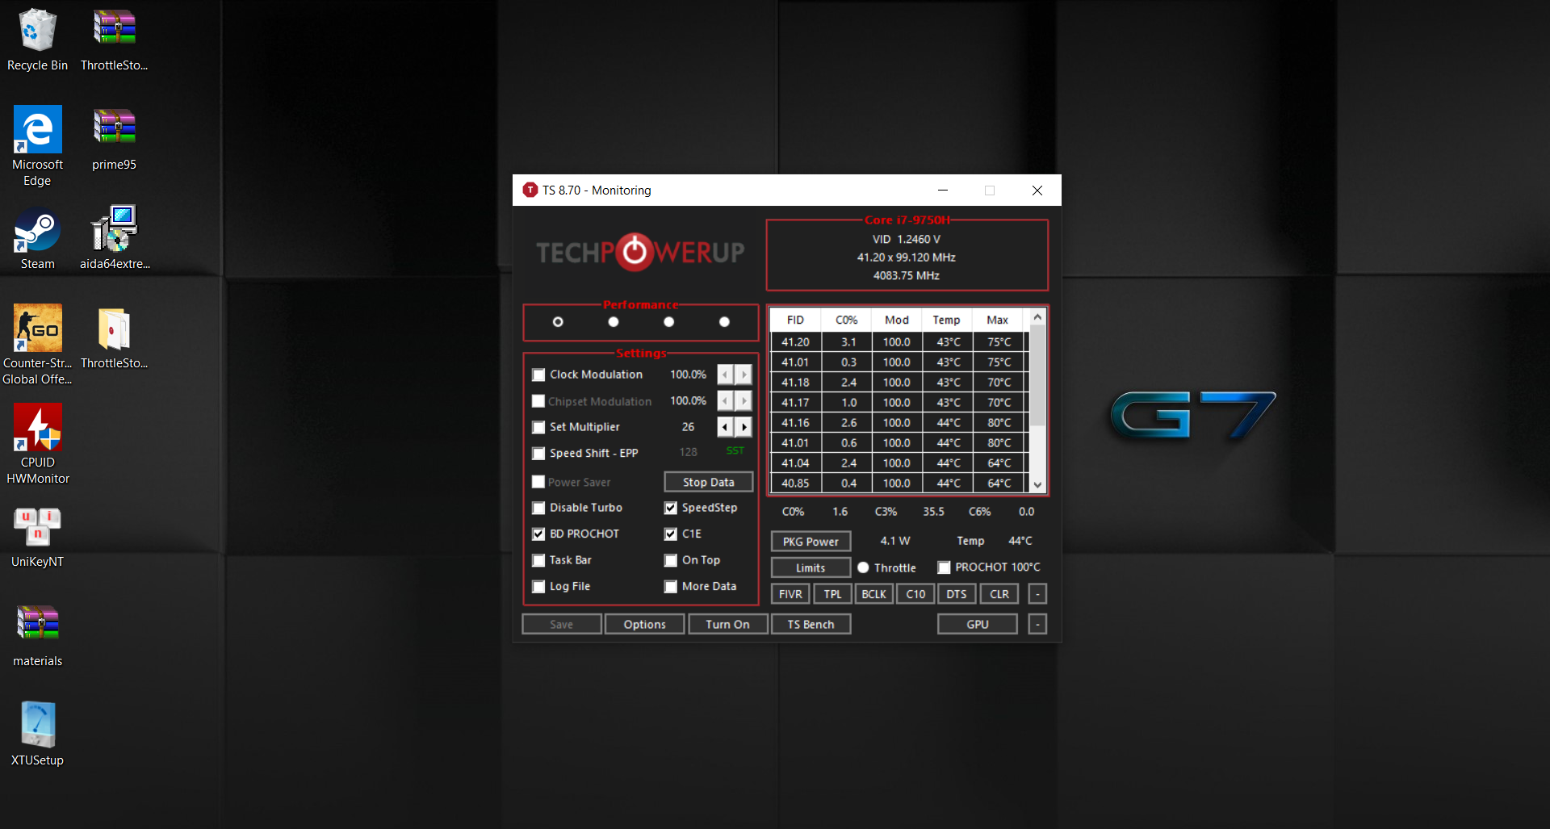Enable the Set Multiplier checkbox
Image resolution: width=1550 pixels, height=829 pixels.
(x=538, y=427)
